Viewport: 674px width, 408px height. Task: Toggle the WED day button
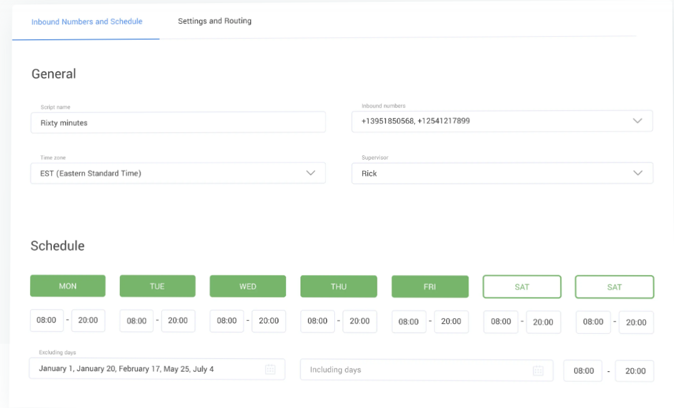(247, 286)
